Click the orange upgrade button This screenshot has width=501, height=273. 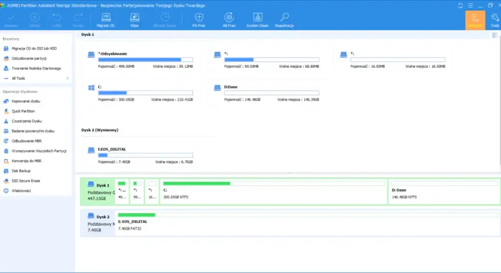click(x=475, y=20)
